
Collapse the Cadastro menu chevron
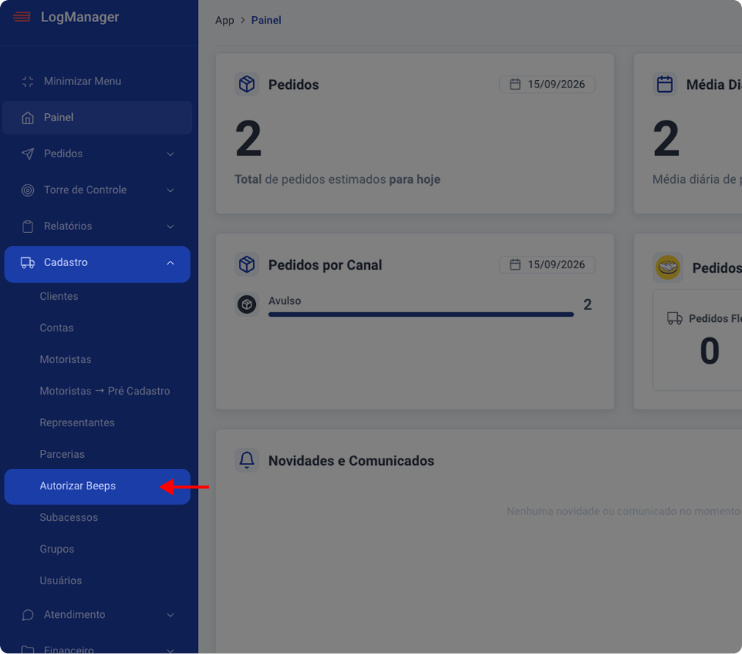[x=171, y=263]
